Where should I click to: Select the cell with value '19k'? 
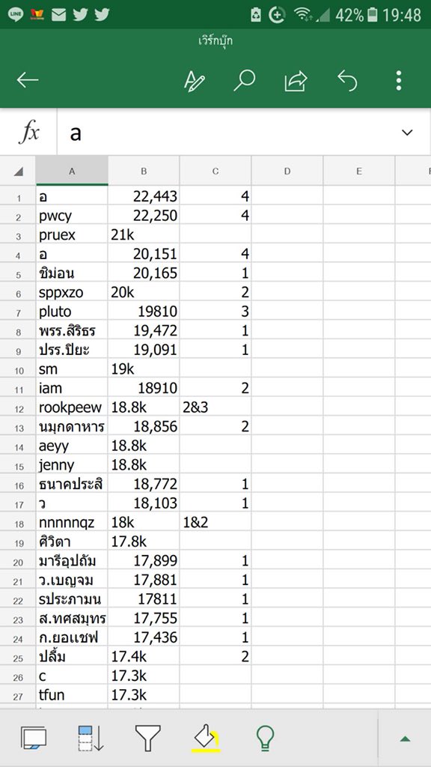click(x=144, y=369)
